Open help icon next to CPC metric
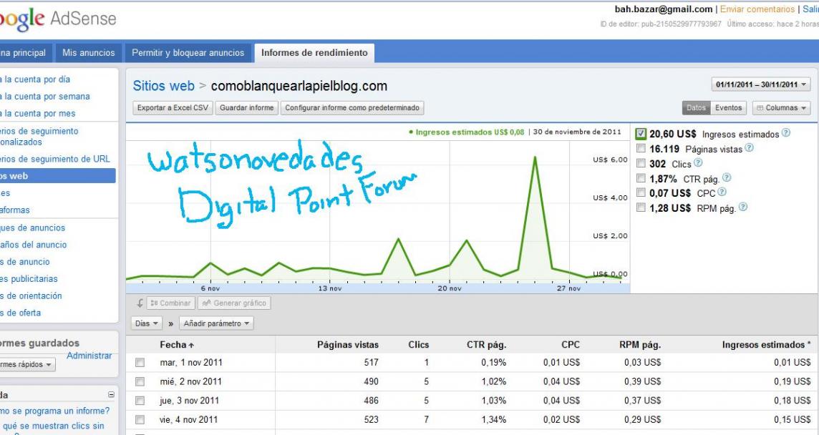The image size is (819, 435). pos(722,192)
